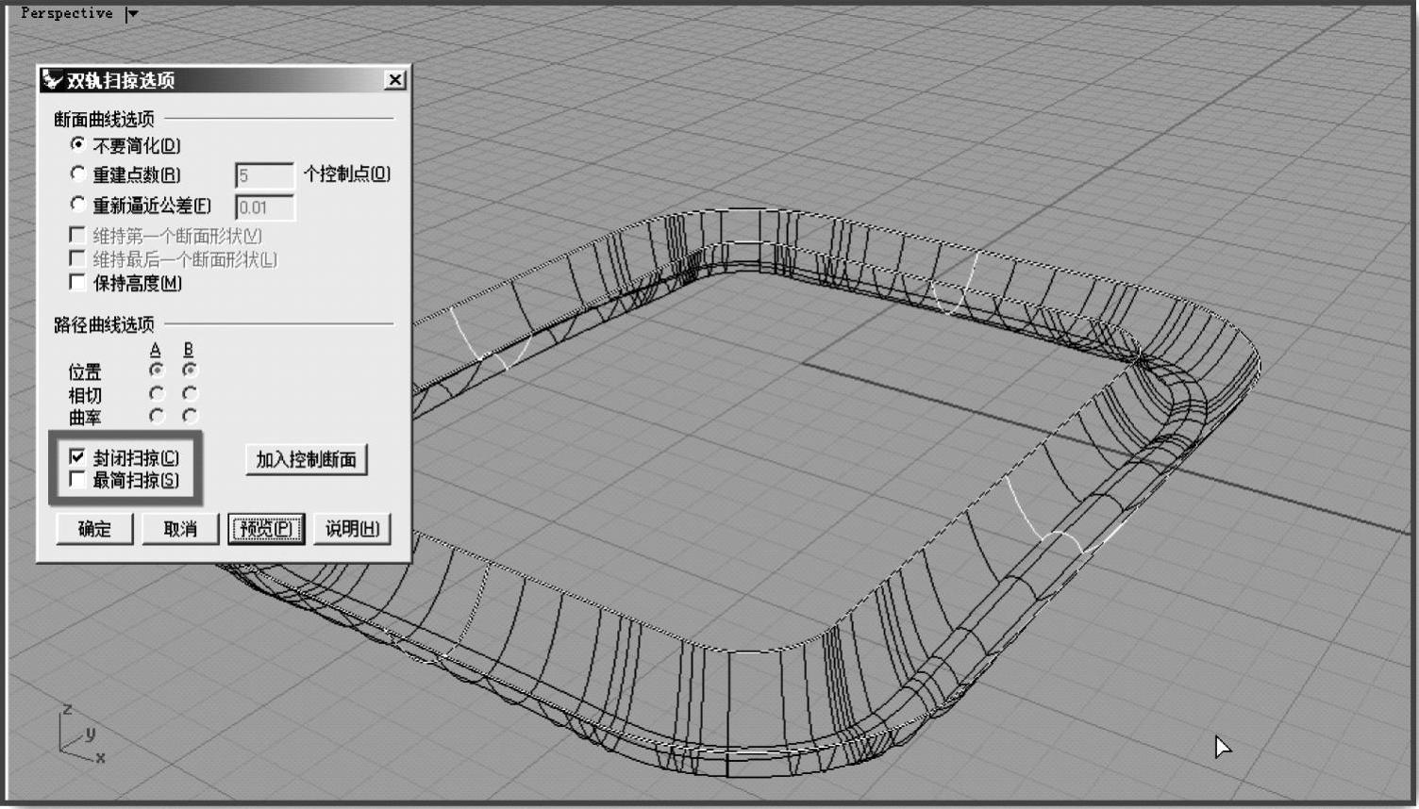Screen dimensions: 1419x809
Task: Click the Rhino icon in dialog title bar
Action: pyautogui.click(x=52, y=80)
